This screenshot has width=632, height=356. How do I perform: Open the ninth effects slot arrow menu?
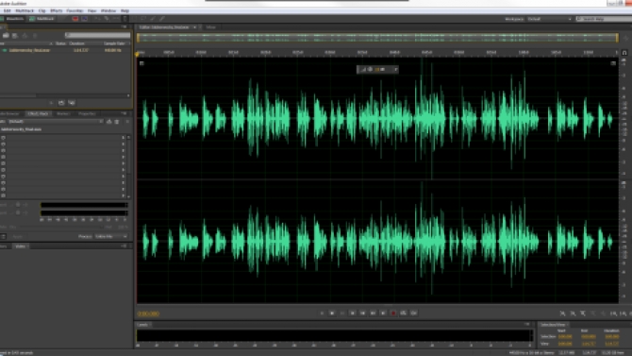[x=124, y=189]
